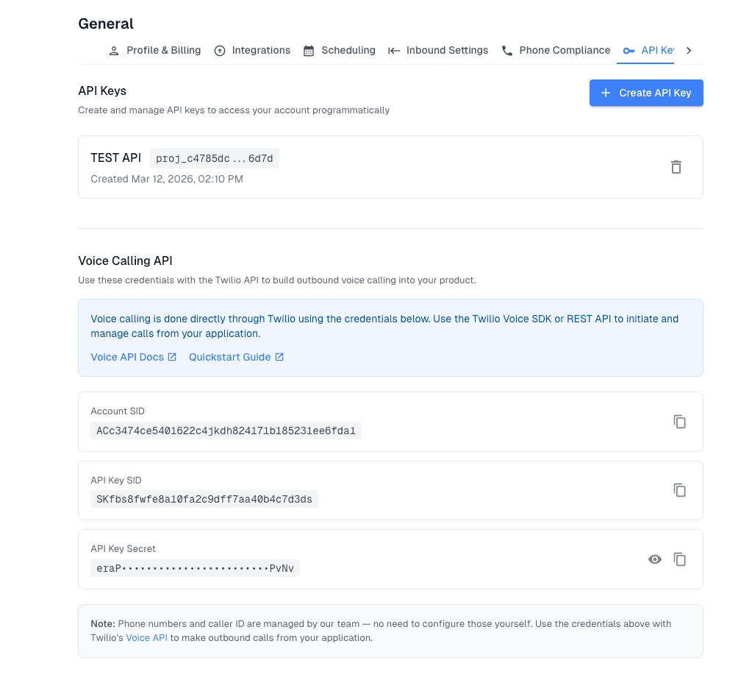The width and height of the screenshot is (752, 691).
Task: Click the Inbound Settings arrow icon
Action: (394, 50)
